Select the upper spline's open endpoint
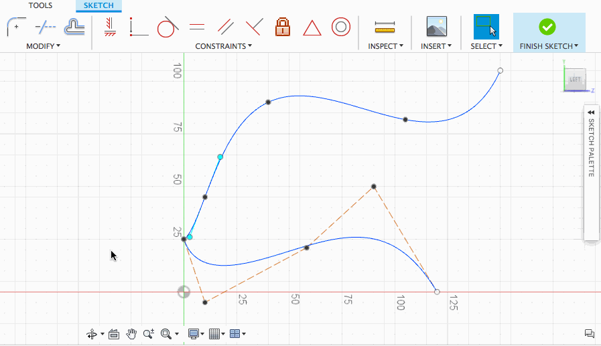The height and width of the screenshot is (346, 601). point(500,70)
